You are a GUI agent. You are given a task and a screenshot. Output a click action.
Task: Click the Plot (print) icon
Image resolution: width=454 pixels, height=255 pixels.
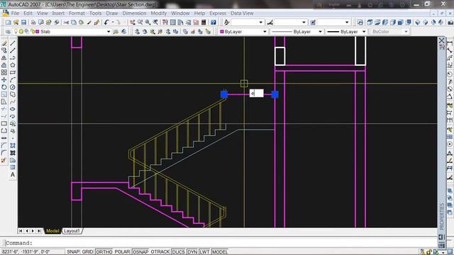33,22
